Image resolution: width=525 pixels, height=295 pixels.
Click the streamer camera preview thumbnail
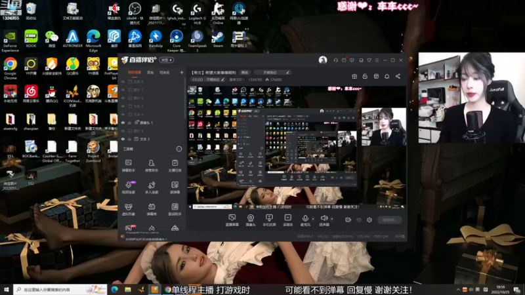click(384, 127)
